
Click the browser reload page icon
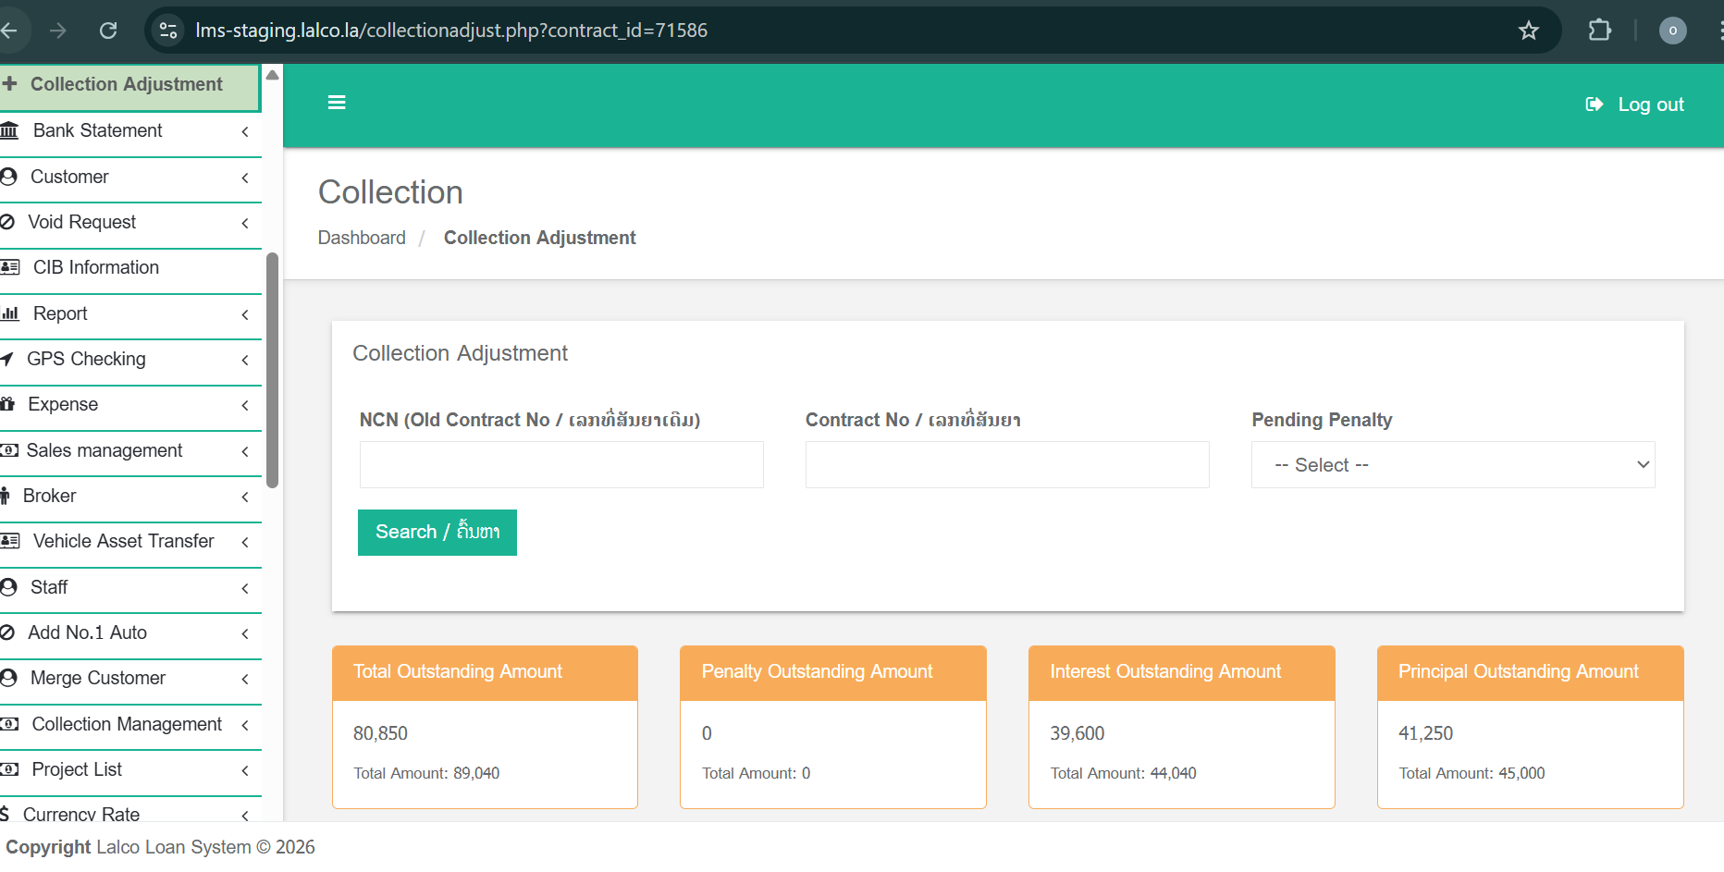click(x=108, y=31)
